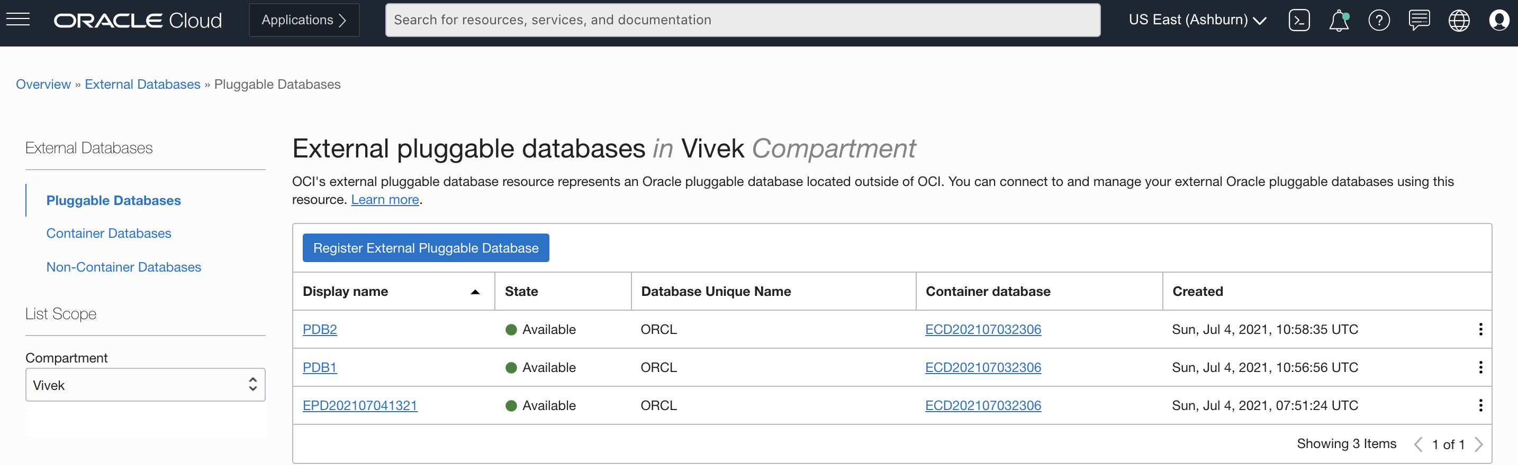The width and height of the screenshot is (1518, 465).
Task: Select Pluggable Databases in sidebar
Action: pos(113,200)
